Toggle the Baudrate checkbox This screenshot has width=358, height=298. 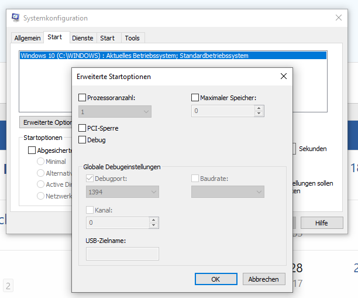click(x=195, y=178)
